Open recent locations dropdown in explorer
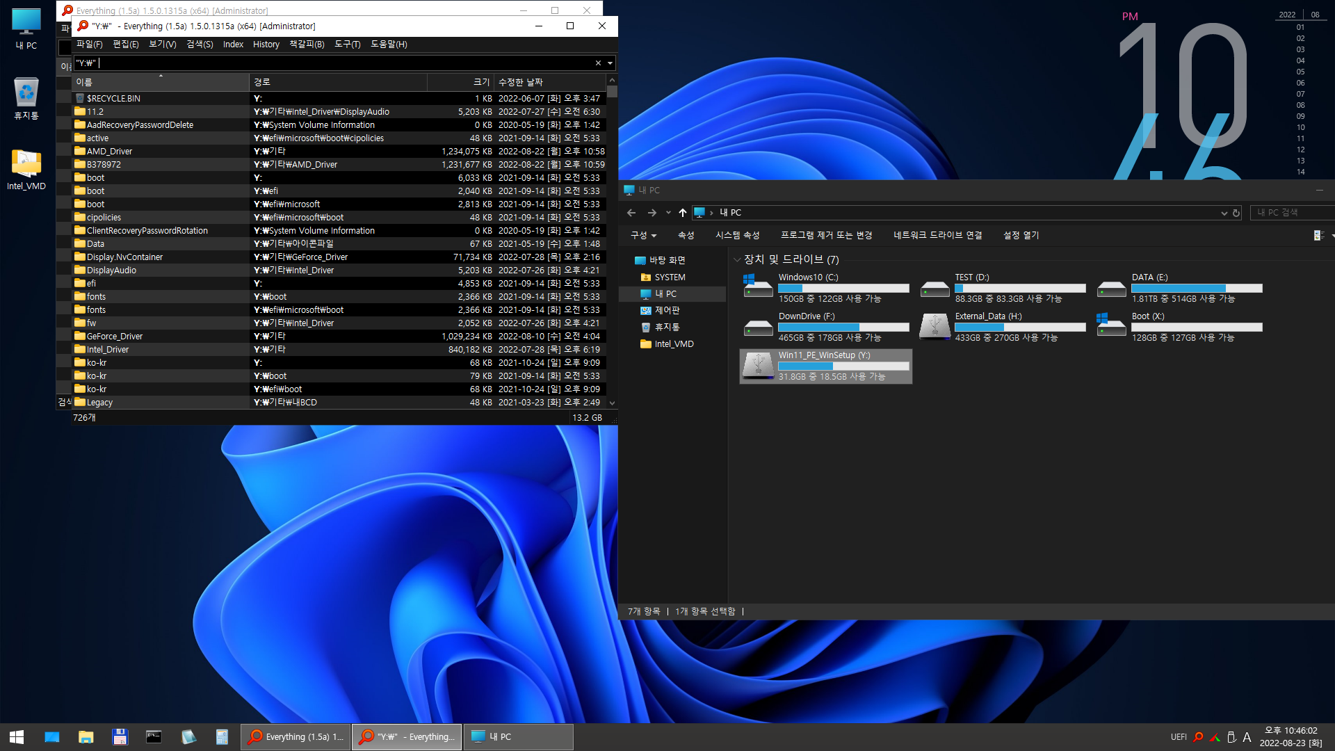1335x751 pixels. (668, 213)
